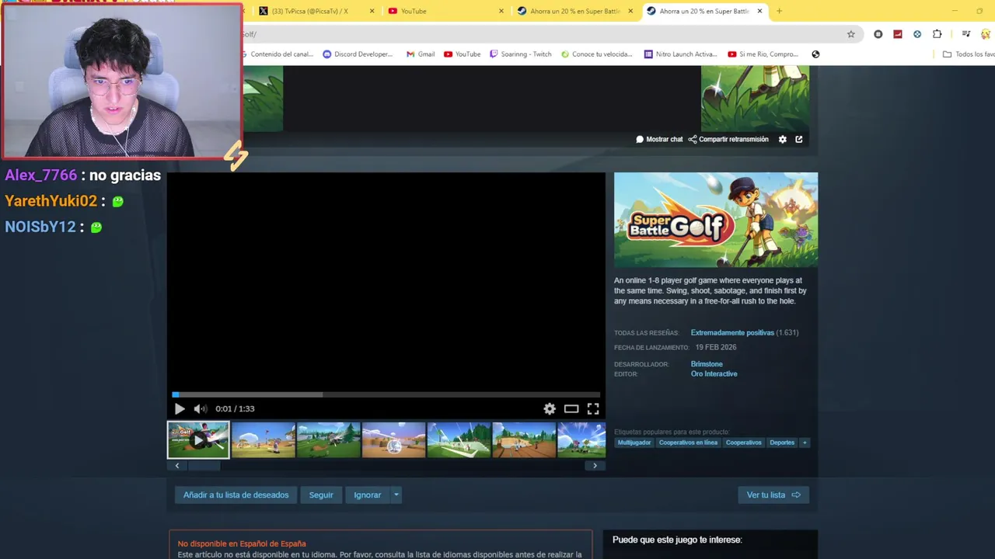This screenshot has height=559, width=995.
Task: Close the YouTube tab
Action: point(501,11)
